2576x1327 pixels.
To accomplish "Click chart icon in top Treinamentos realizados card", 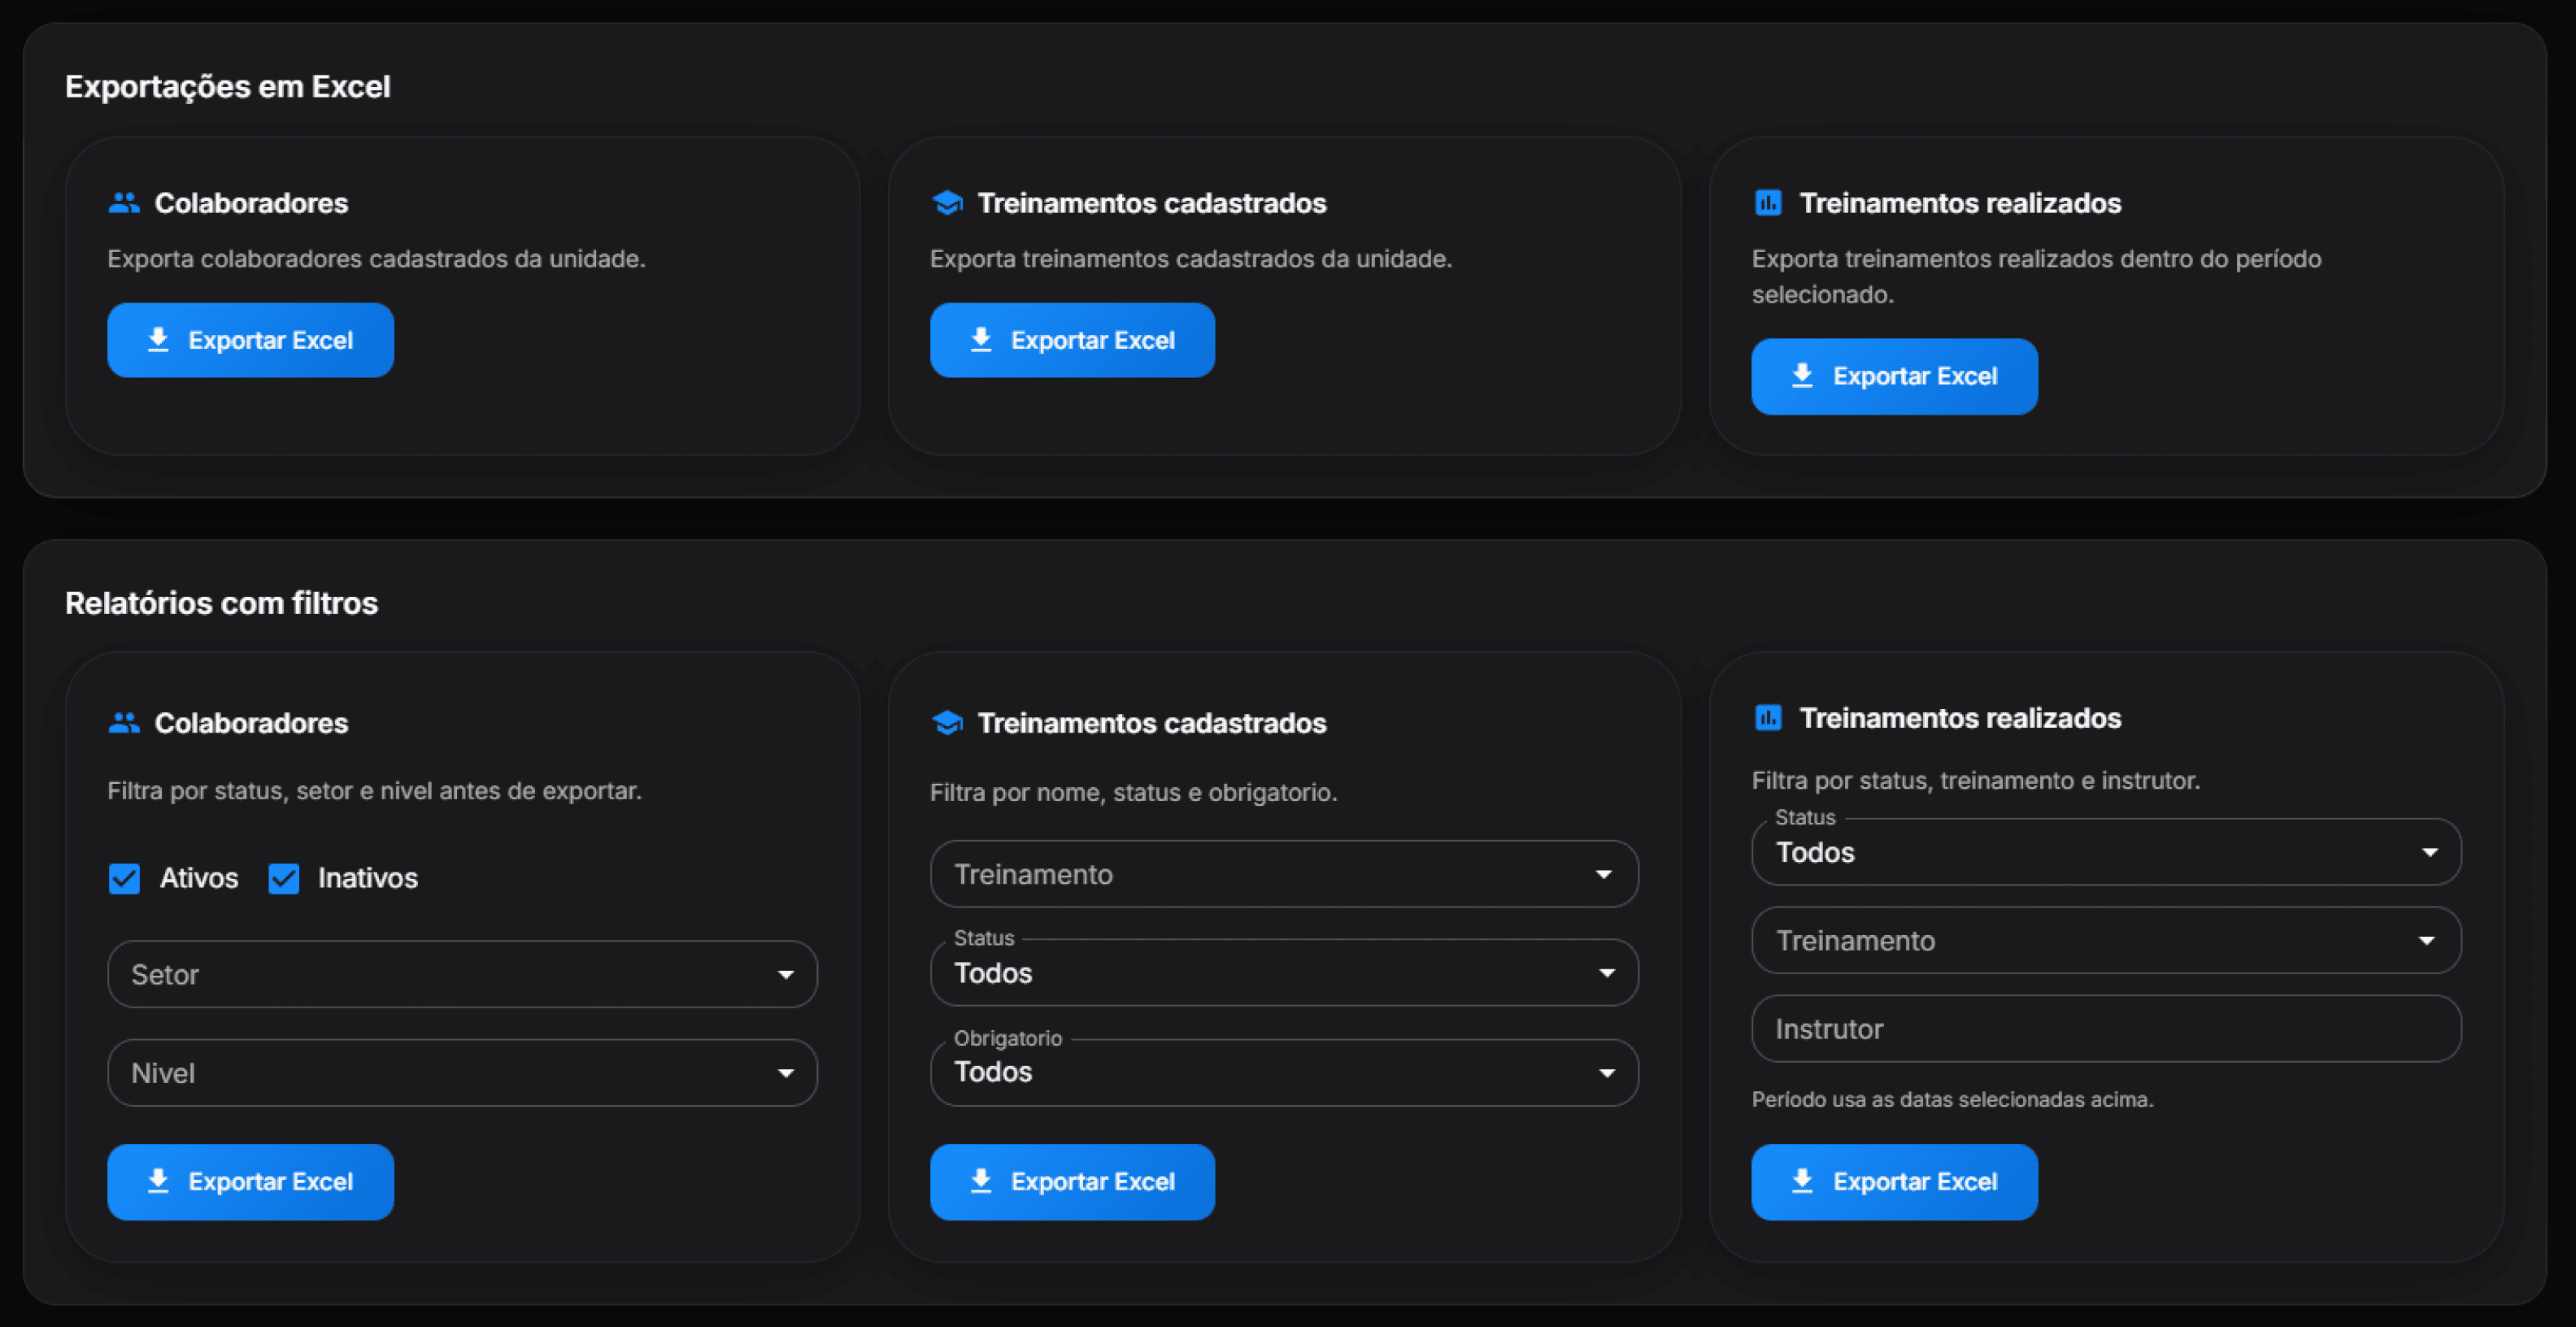I will pyautogui.click(x=1768, y=203).
